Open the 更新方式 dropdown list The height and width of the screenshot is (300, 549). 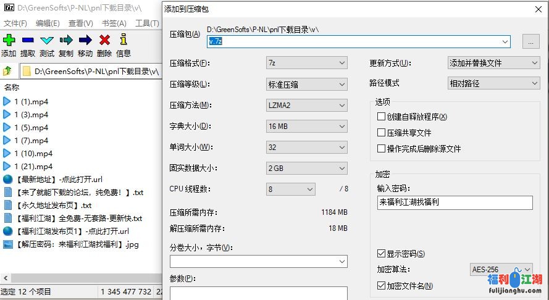[493, 63]
